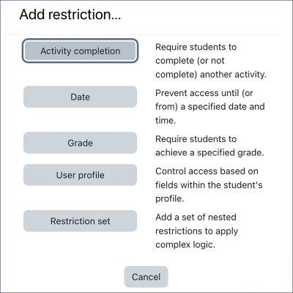293x293 pixels.
Task: Click the 'nested restrictions' description text
Action: 196,231
